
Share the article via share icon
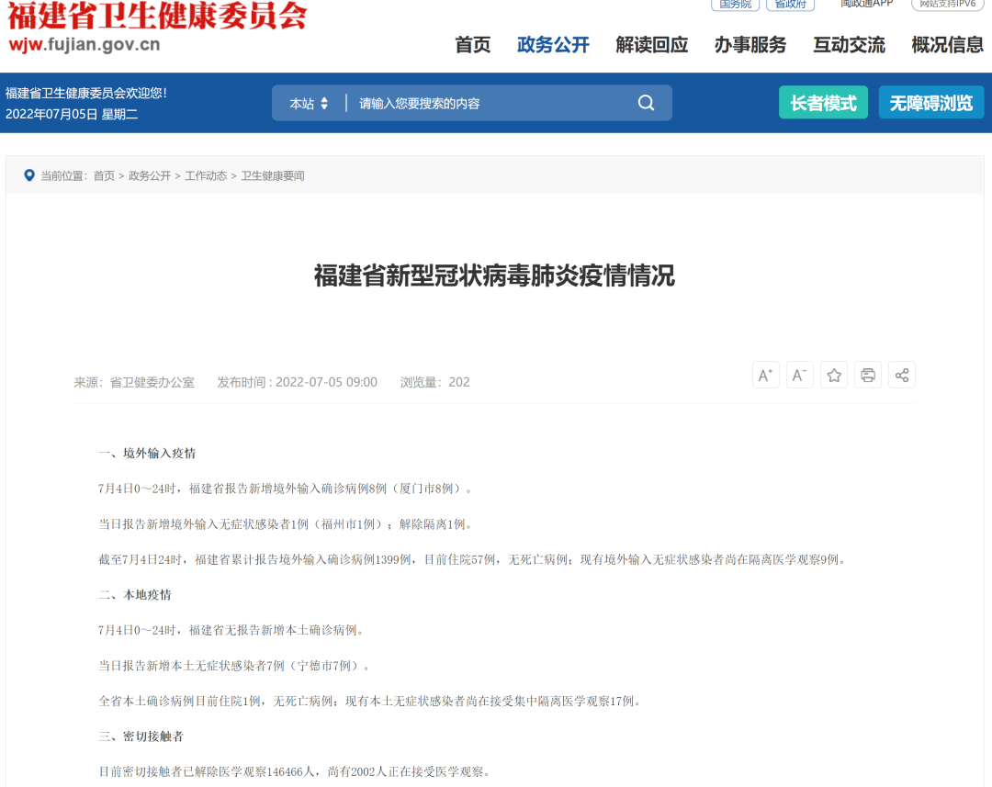[x=902, y=376]
